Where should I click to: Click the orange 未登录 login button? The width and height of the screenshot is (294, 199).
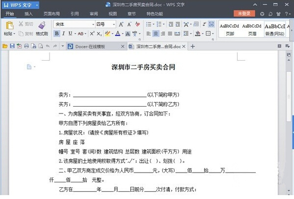(x=244, y=14)
